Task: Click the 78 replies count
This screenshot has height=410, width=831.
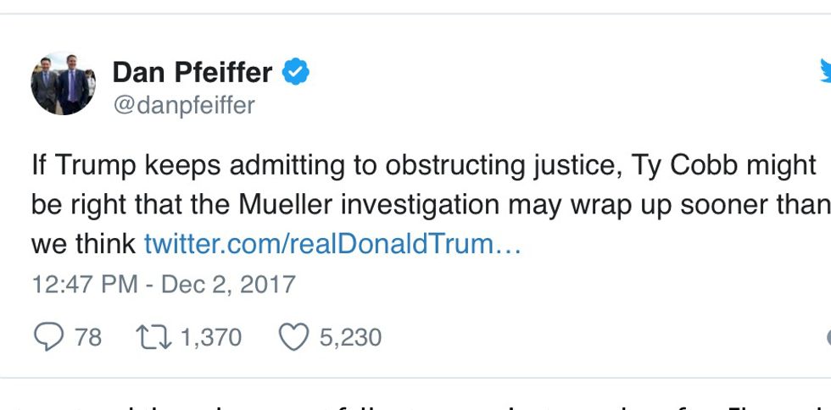Action: tap(87, 337)
